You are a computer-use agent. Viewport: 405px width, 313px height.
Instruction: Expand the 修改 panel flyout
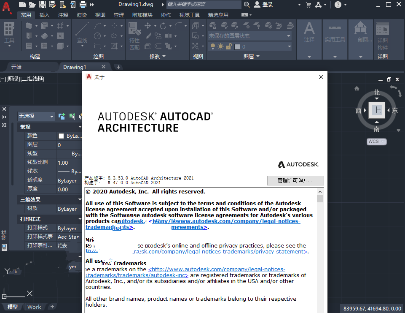(157, 57)
